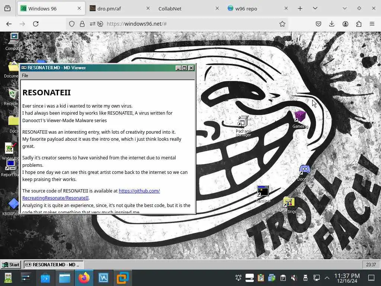Viewport: 381px width, 286px height.
Task: Bookmark this page with star icon
Action: click(282, 24)
